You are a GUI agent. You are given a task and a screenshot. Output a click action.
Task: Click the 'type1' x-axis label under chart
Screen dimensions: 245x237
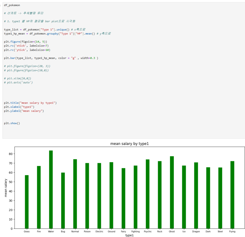point(130,235)
